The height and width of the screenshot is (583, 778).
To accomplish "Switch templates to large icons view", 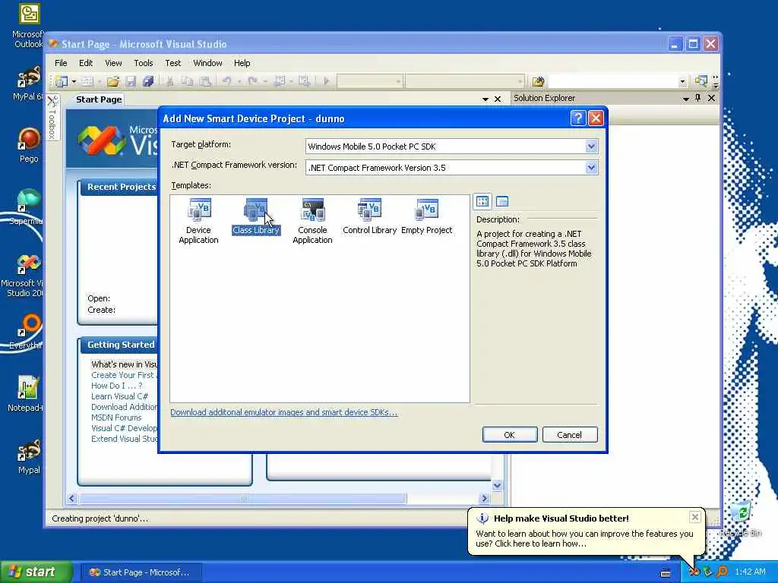I will point(482,201).
